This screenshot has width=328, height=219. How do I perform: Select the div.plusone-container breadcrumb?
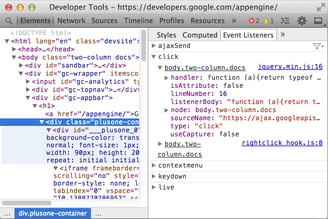tap(53, 214)
